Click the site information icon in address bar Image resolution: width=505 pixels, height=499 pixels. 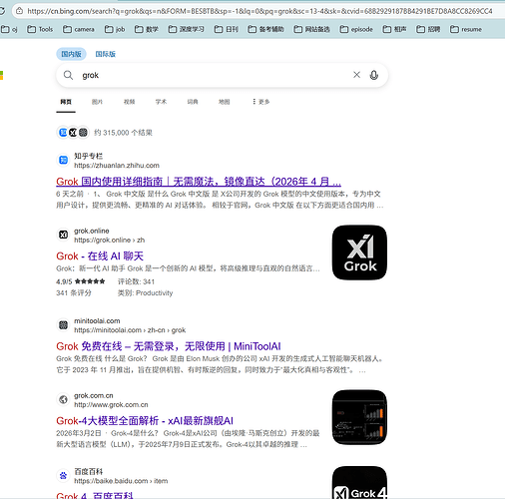pos(20,11)
